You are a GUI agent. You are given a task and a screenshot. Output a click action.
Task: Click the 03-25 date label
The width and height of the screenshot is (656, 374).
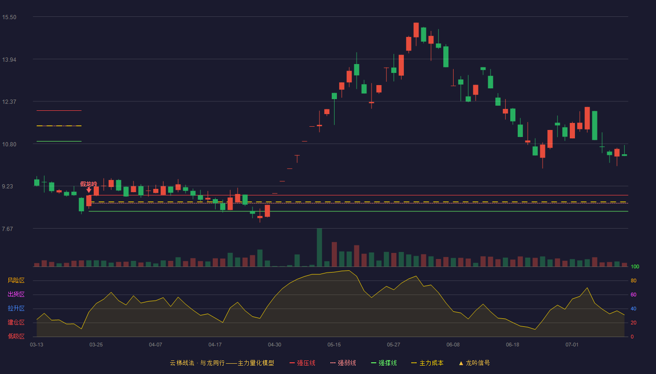96,345
